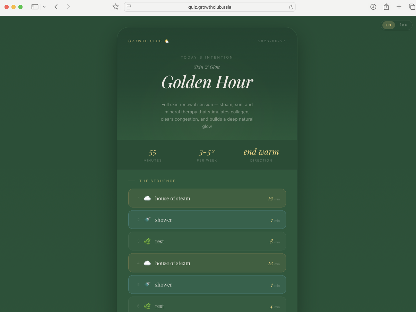
Task: Click the forward navigation arrow
Action: click(68, 7)
